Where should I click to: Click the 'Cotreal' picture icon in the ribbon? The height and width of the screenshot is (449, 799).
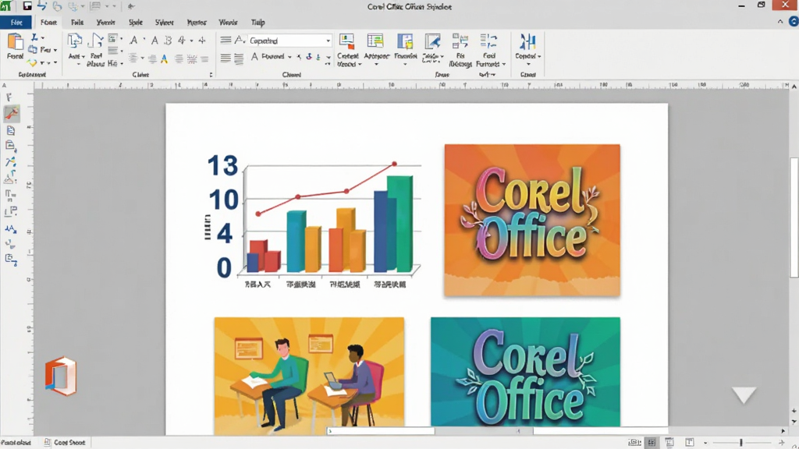coord(347,42)
